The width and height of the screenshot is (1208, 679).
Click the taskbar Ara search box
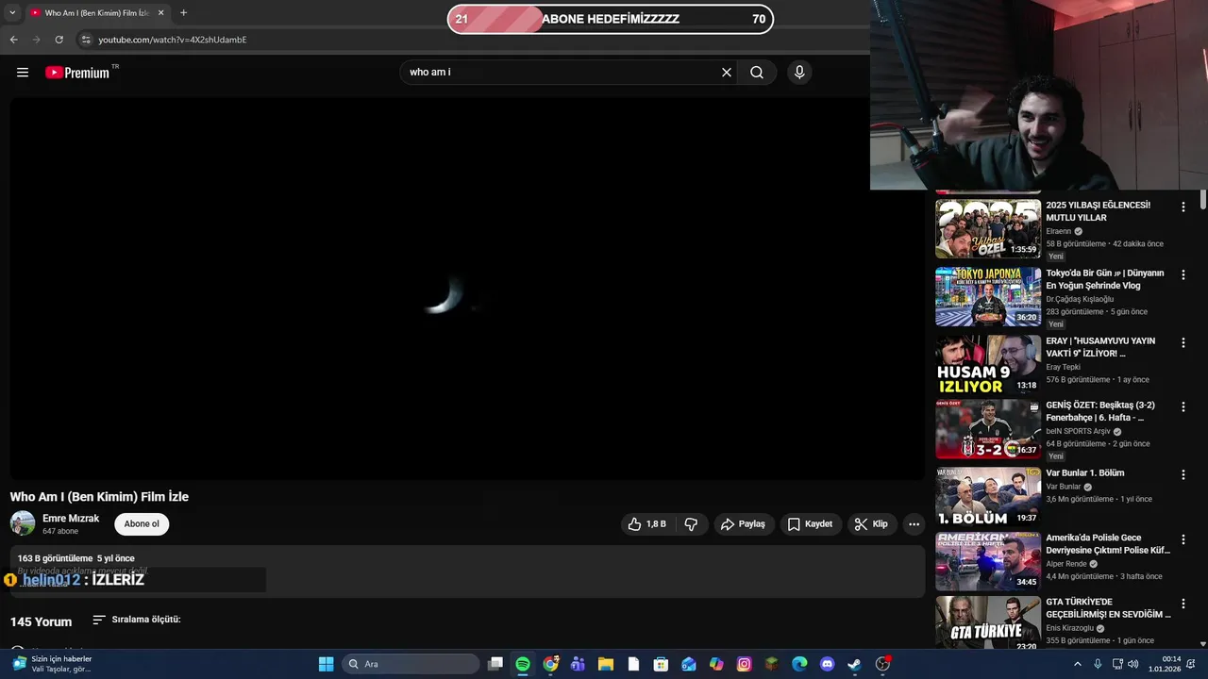tap(411, 664)
